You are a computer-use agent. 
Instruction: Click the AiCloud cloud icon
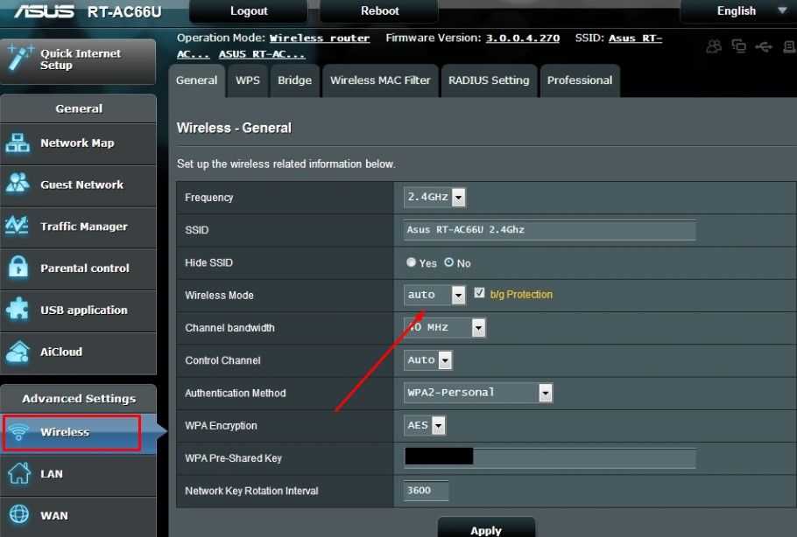[18, 352]
